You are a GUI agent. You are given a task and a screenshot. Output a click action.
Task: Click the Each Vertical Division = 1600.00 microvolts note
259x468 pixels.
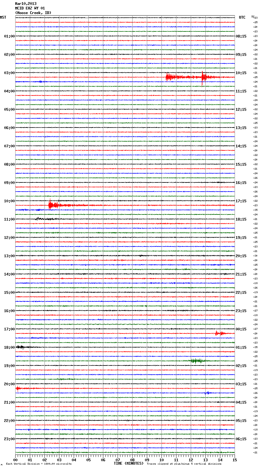pos(39,464)
